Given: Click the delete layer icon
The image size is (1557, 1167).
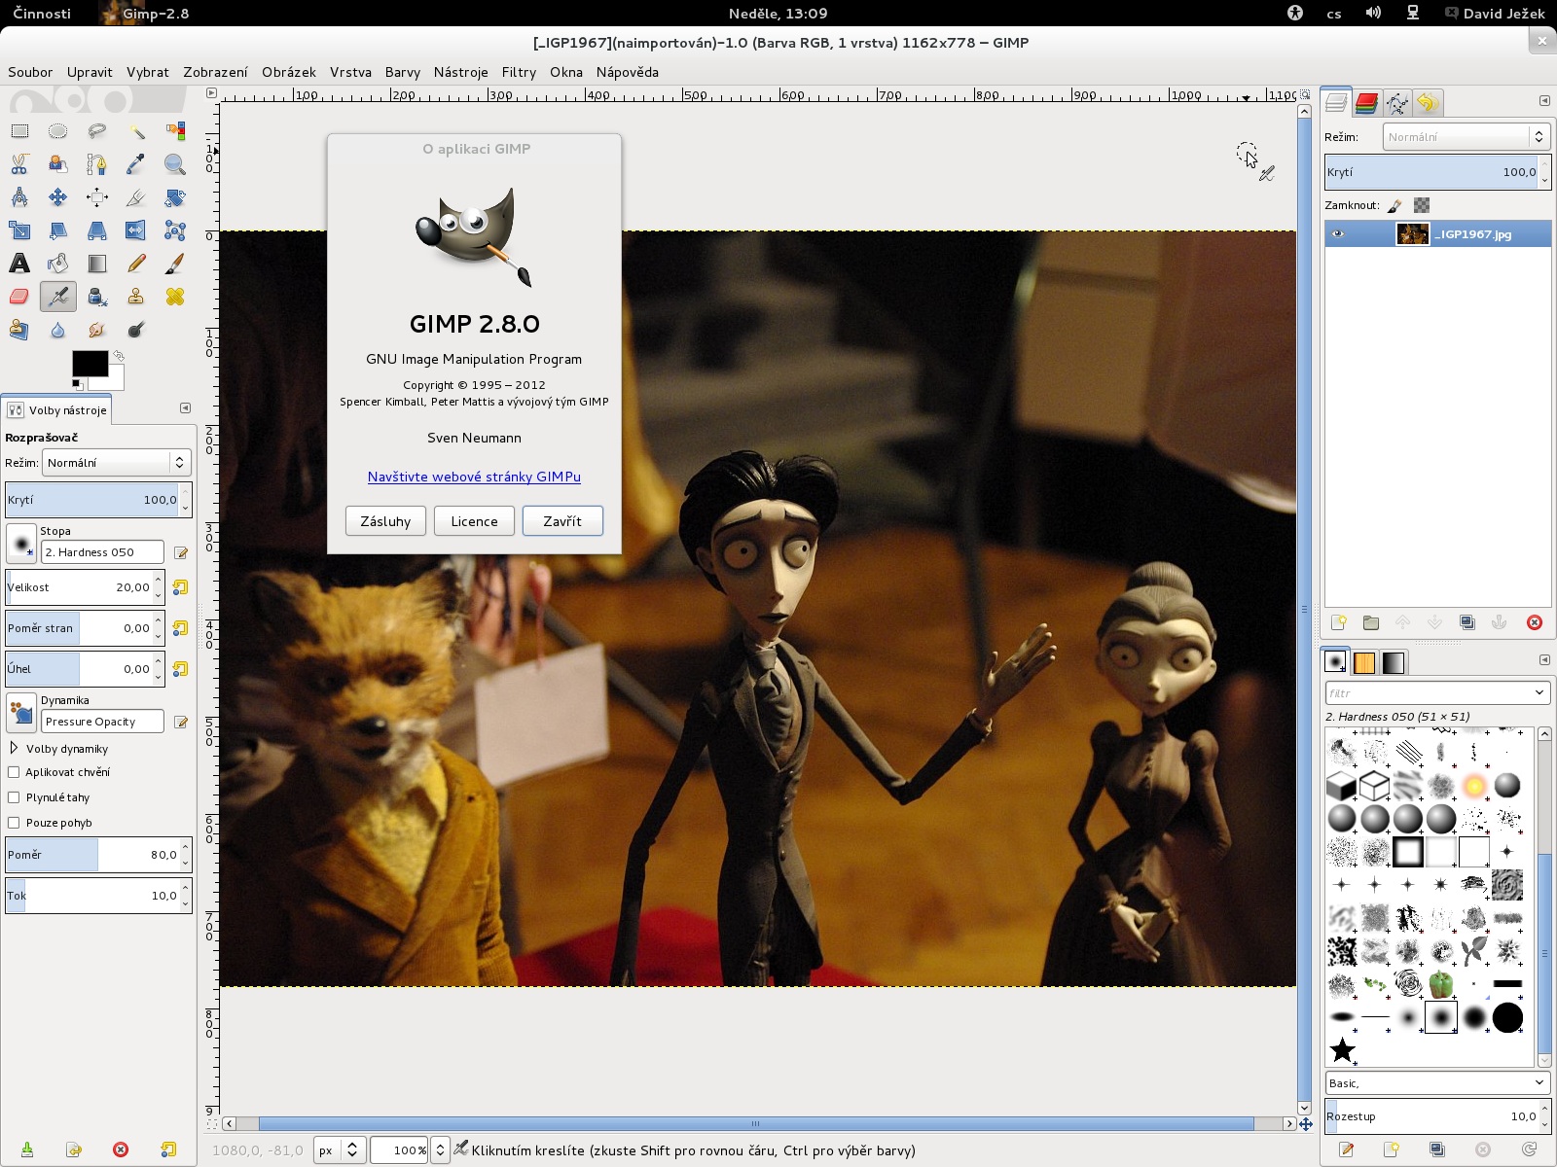Looking at the screenshot, I should pyautogui.click(x=1535, y=622).
